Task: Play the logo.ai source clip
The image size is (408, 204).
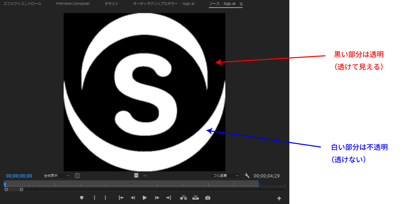Action: click(145, 198)
